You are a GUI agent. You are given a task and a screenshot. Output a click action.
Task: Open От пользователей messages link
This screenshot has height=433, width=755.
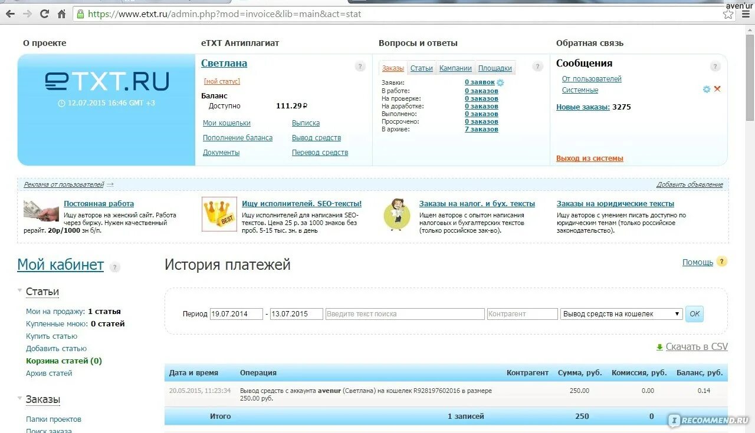coord(592,79)
